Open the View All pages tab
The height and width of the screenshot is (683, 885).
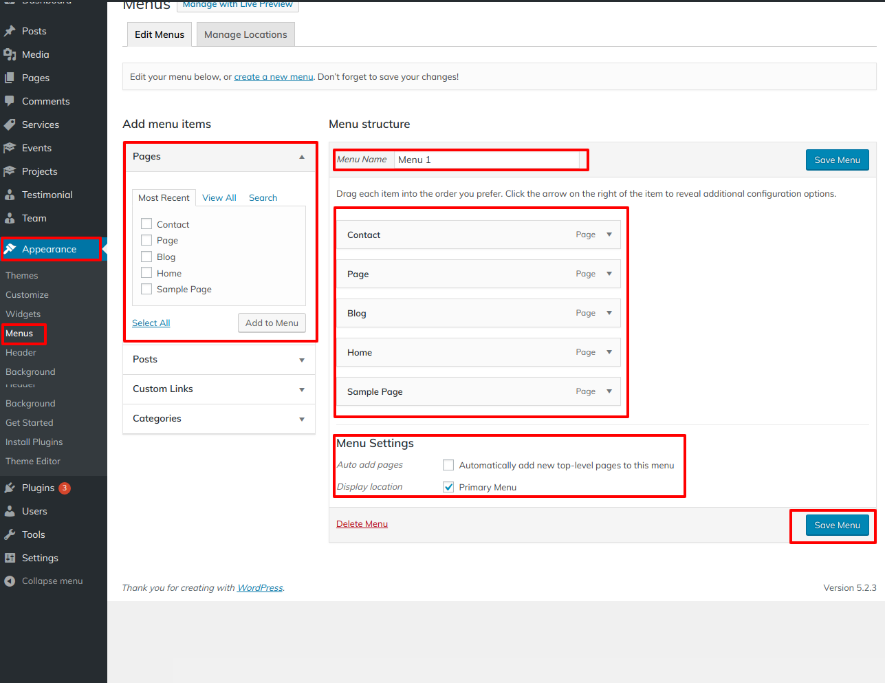point(219,198)
